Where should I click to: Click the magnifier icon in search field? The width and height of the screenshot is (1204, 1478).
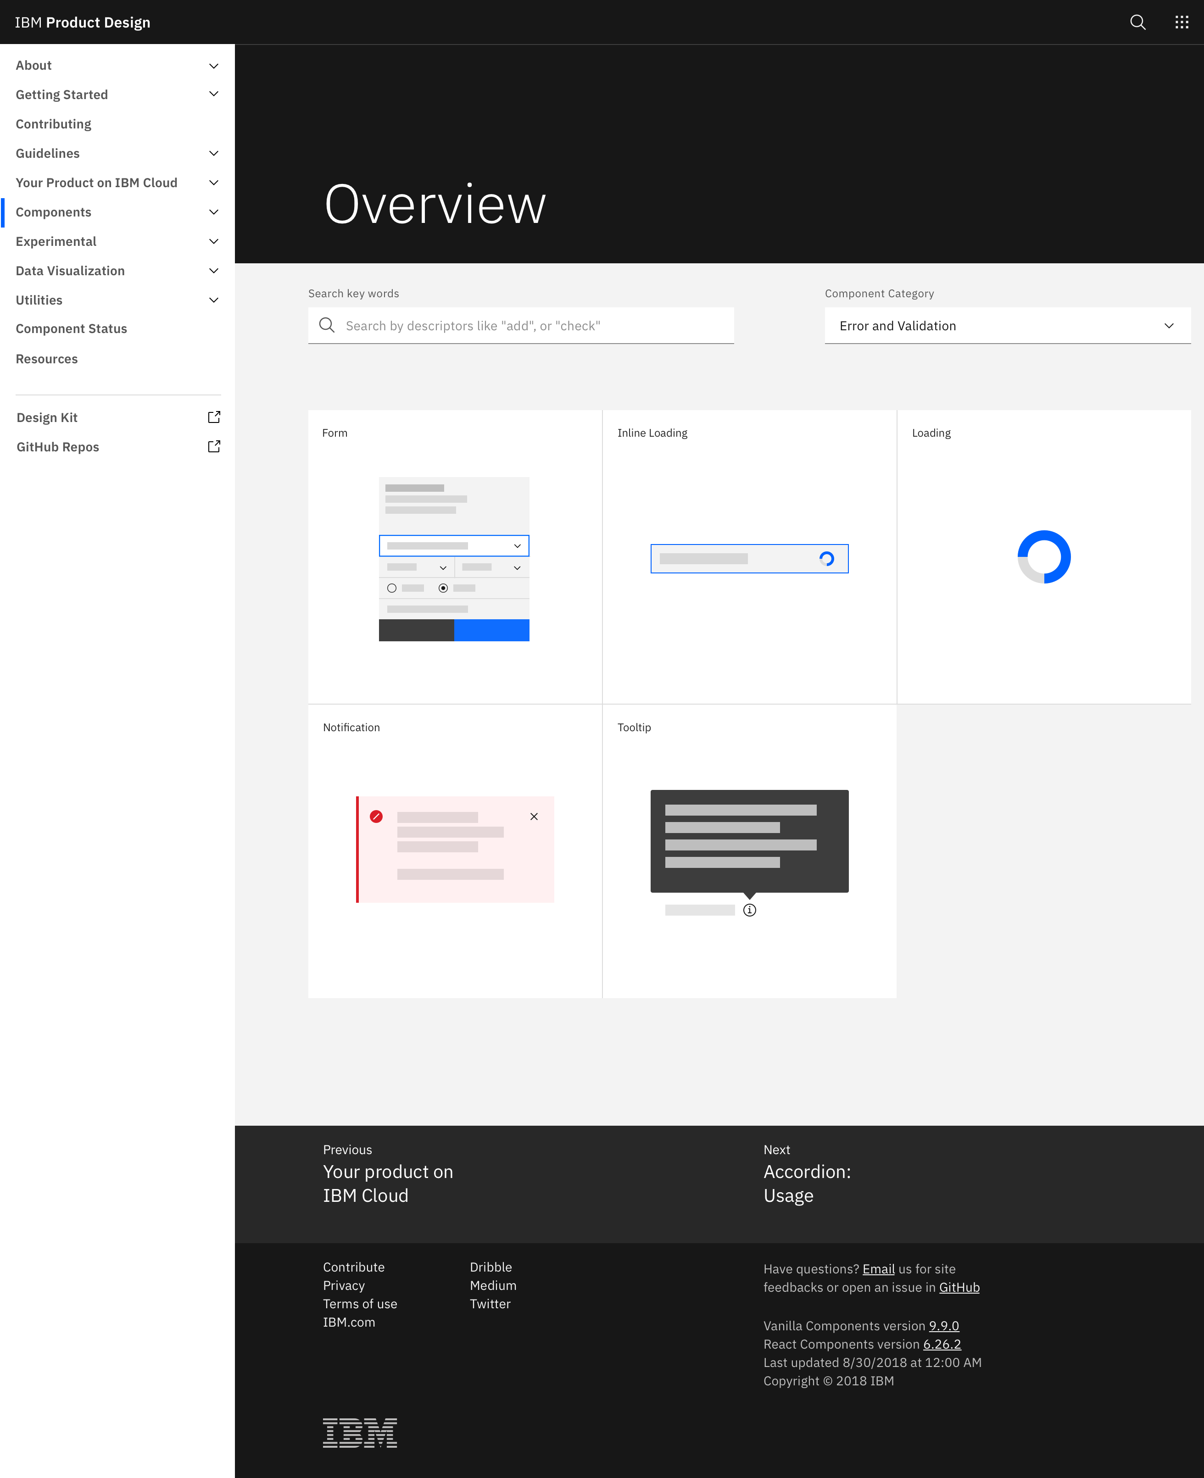(x=327, y=325)
